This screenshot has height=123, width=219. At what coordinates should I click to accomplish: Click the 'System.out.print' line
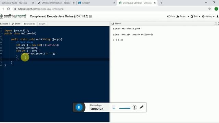(38, 54)
